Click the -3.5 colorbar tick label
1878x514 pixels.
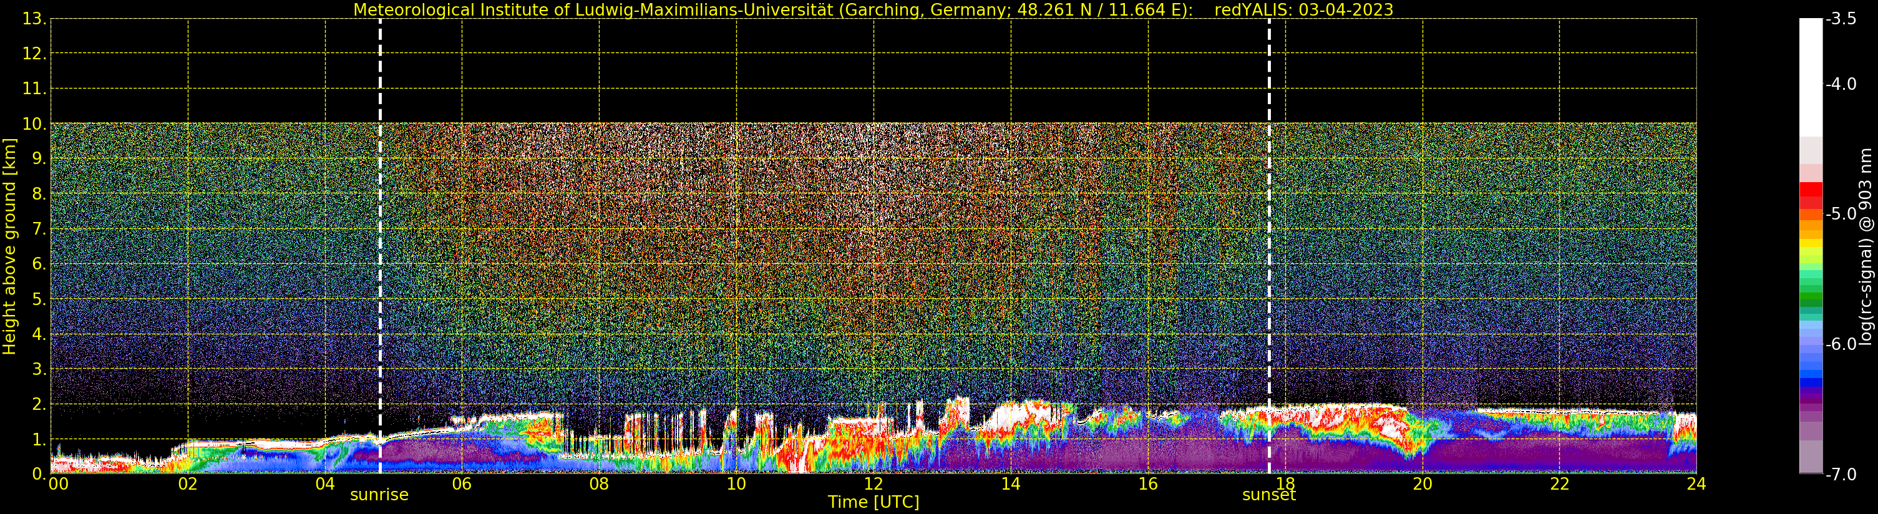[x=1841, y=19]
